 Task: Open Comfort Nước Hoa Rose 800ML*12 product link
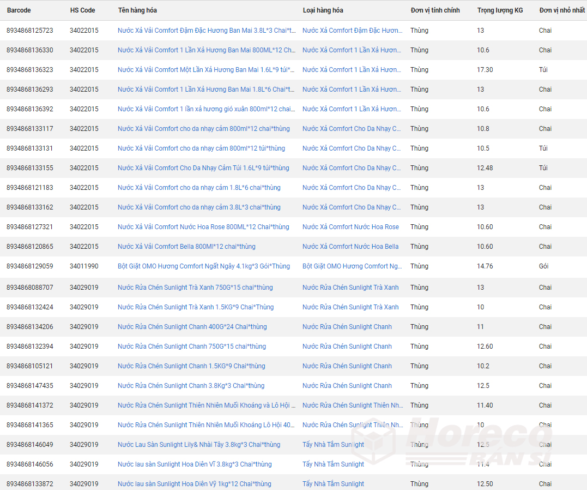(203, 227)
